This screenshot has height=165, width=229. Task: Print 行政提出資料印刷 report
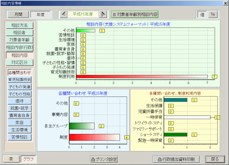click(x=176, y=159)
